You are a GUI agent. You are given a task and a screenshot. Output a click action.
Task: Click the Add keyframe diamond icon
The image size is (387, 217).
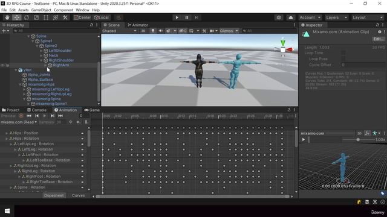71,122
